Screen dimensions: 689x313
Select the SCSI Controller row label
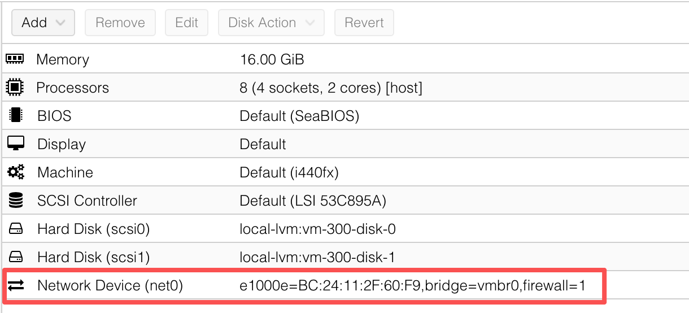click(x=87, y=201)
